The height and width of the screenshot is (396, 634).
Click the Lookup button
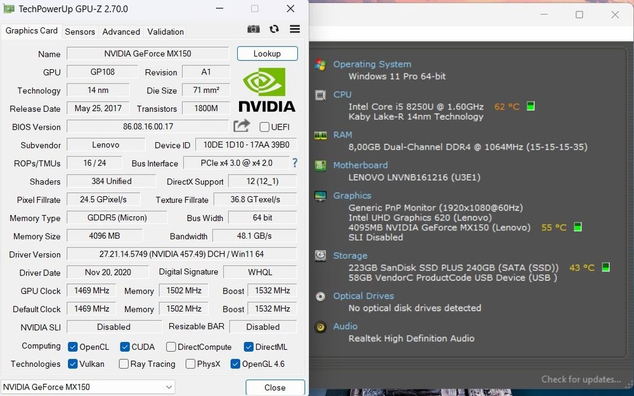tap(268, 53)
